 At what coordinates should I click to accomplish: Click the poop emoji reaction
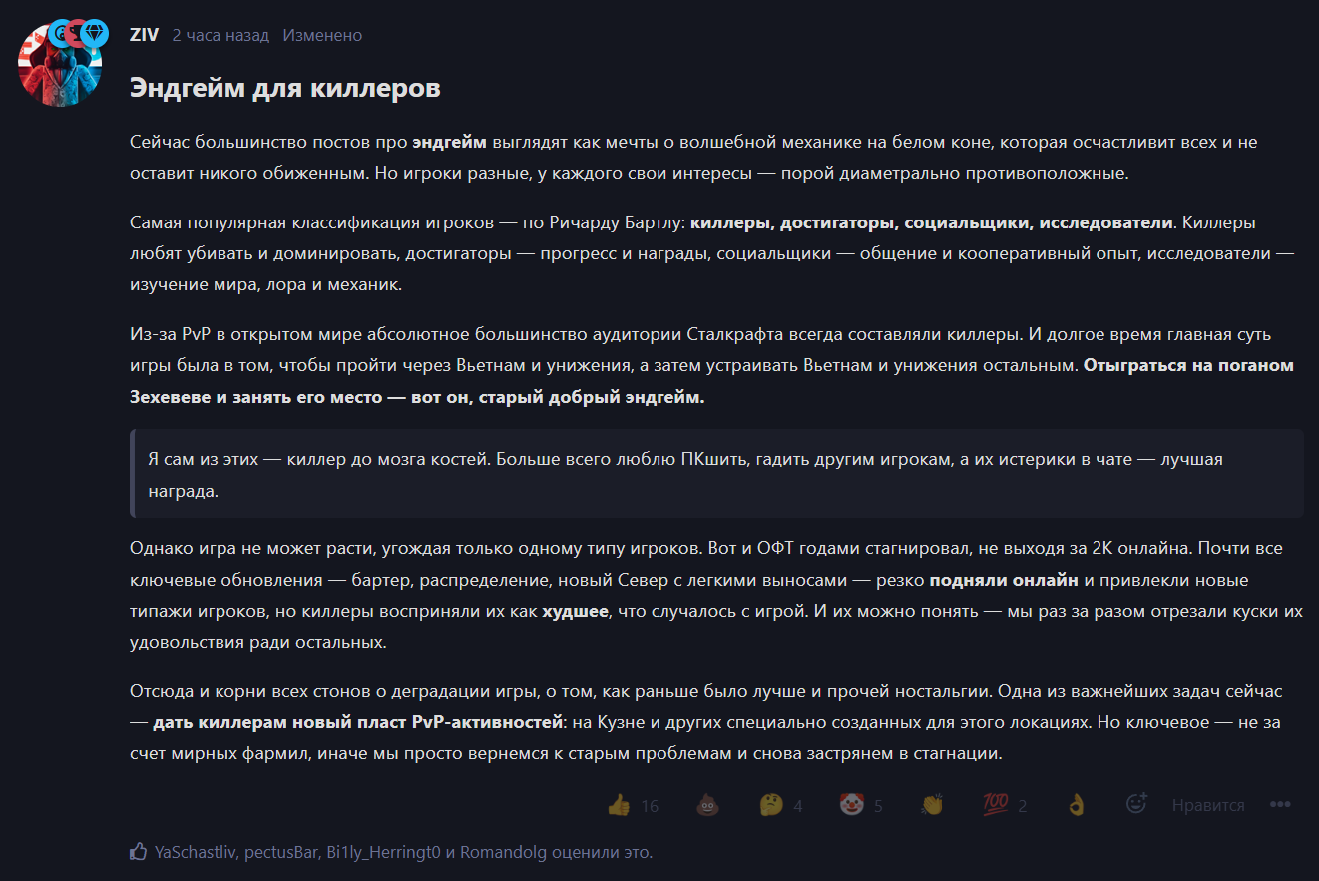click(x=706, y=805)
